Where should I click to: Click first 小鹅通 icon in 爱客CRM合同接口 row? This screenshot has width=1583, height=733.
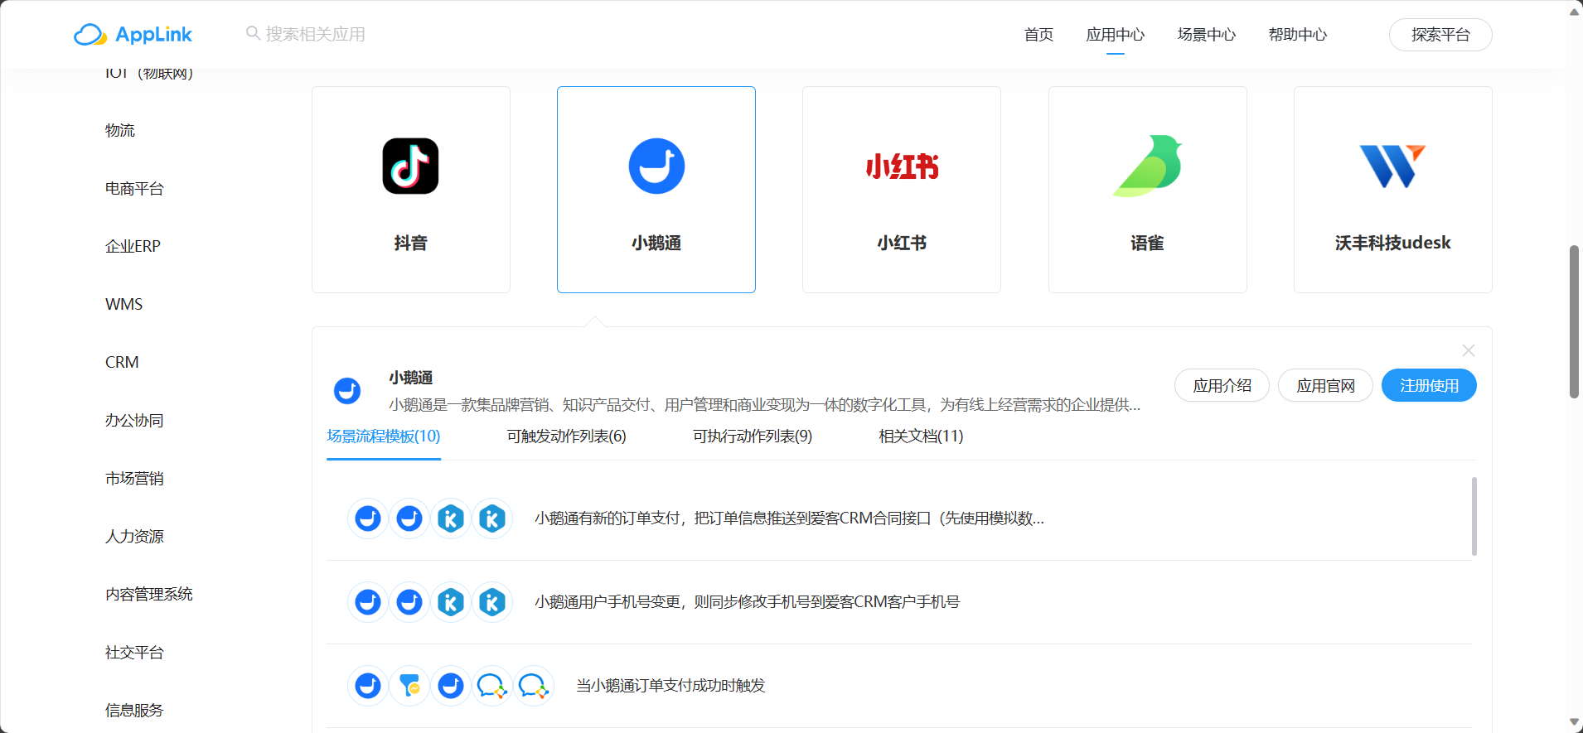tap(368, 518)
